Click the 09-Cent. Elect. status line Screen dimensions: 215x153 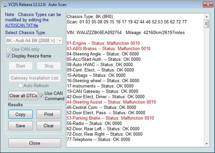coord(100,70)
